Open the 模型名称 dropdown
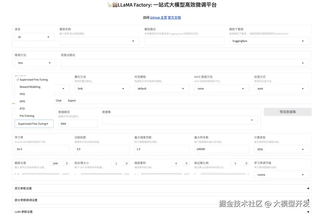This screenshot has height=214, width=316. 99,41
